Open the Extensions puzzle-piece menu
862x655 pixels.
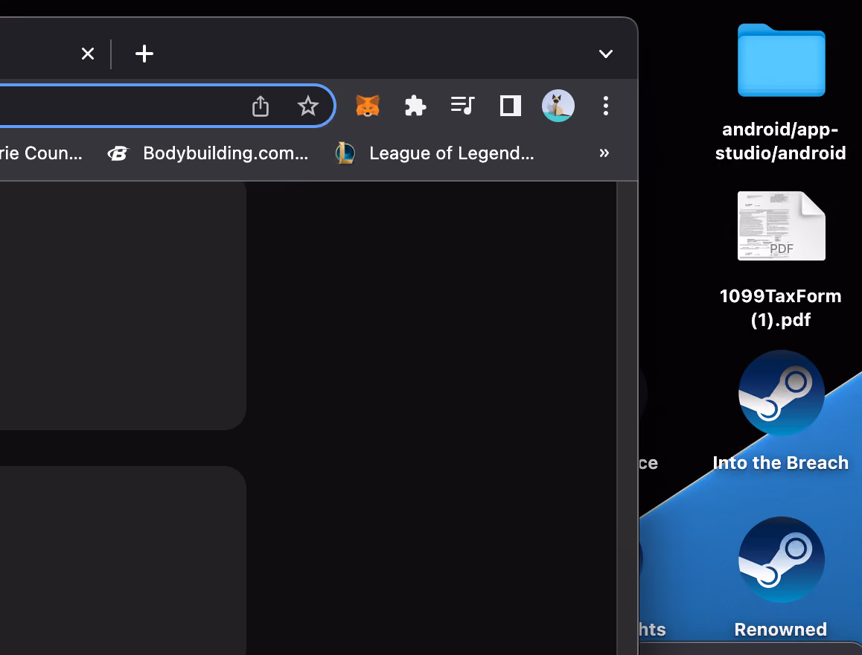[x=415, y=106]
